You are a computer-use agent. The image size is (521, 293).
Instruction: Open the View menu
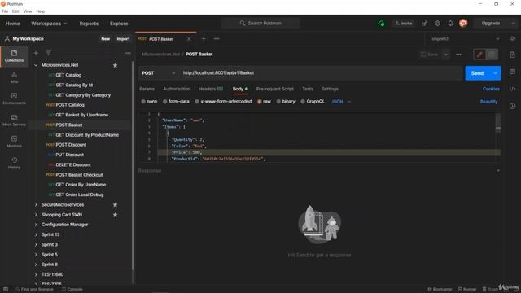[x=28, y=11]
